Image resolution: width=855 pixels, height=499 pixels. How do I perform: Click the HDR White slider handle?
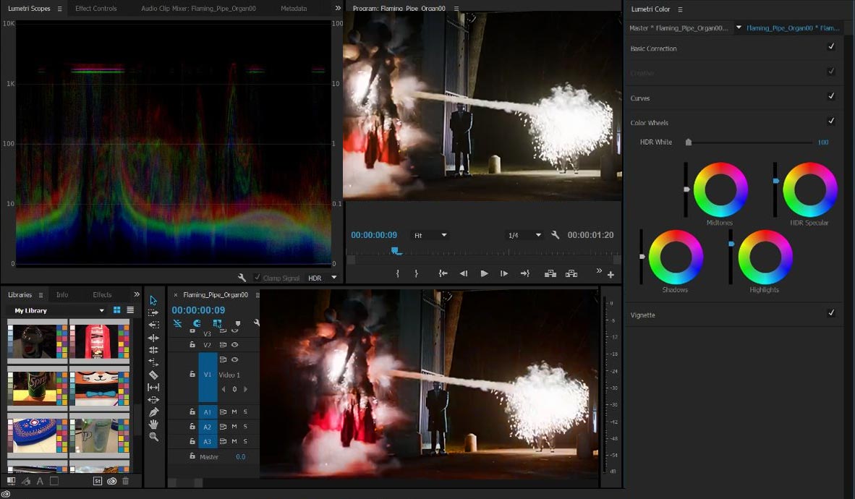click(689, 142)
